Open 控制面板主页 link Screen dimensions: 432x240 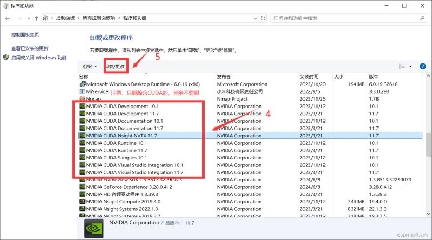coord(25,34)
